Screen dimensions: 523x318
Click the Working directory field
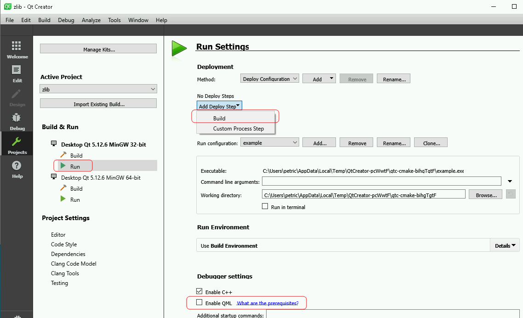(364, 194)
